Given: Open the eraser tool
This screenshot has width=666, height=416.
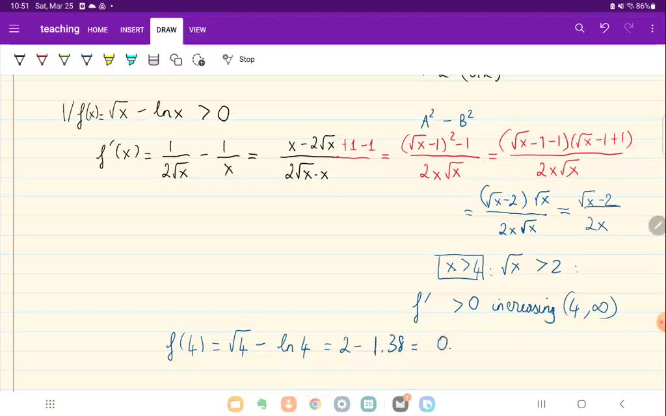Looking at the screenshot, I should (153, 59).
